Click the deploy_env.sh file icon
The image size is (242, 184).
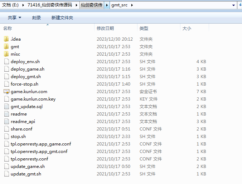[6, 62]
